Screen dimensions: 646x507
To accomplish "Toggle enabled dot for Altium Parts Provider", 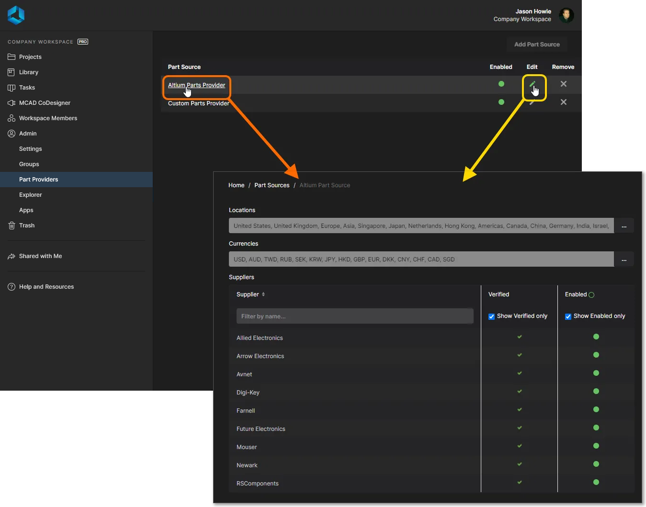I will coord(501,84).
